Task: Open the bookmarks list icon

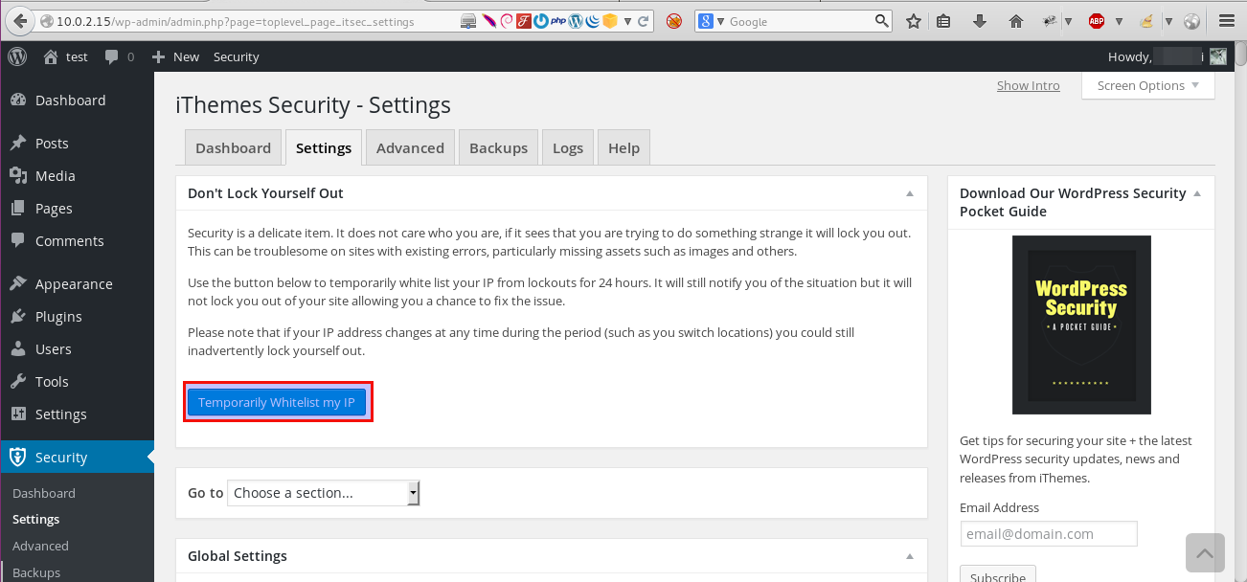Action: pos(943,21)
